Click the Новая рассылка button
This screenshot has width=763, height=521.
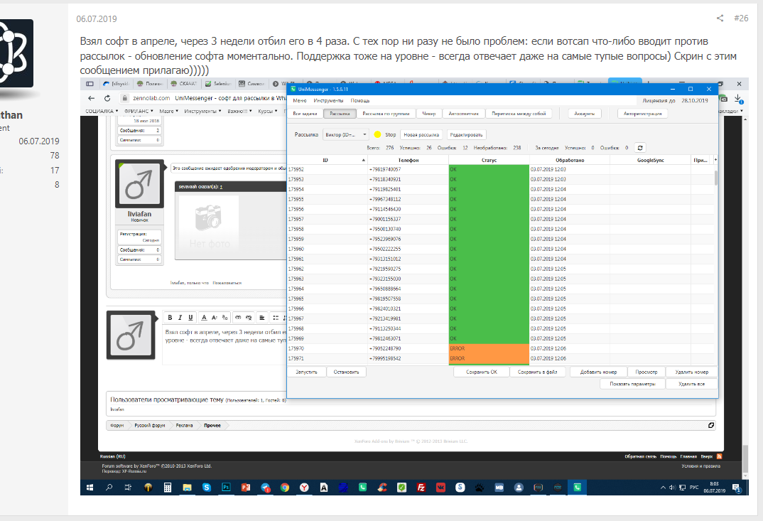421,134
